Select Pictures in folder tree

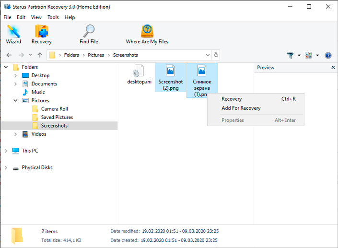tap(40, 100)
